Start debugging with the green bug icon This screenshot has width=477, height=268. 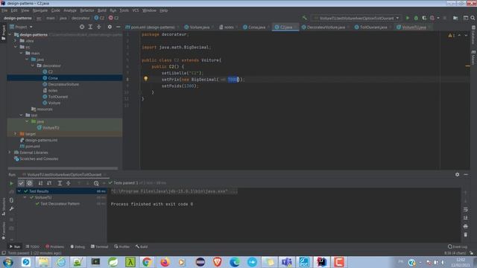[416, 18]
